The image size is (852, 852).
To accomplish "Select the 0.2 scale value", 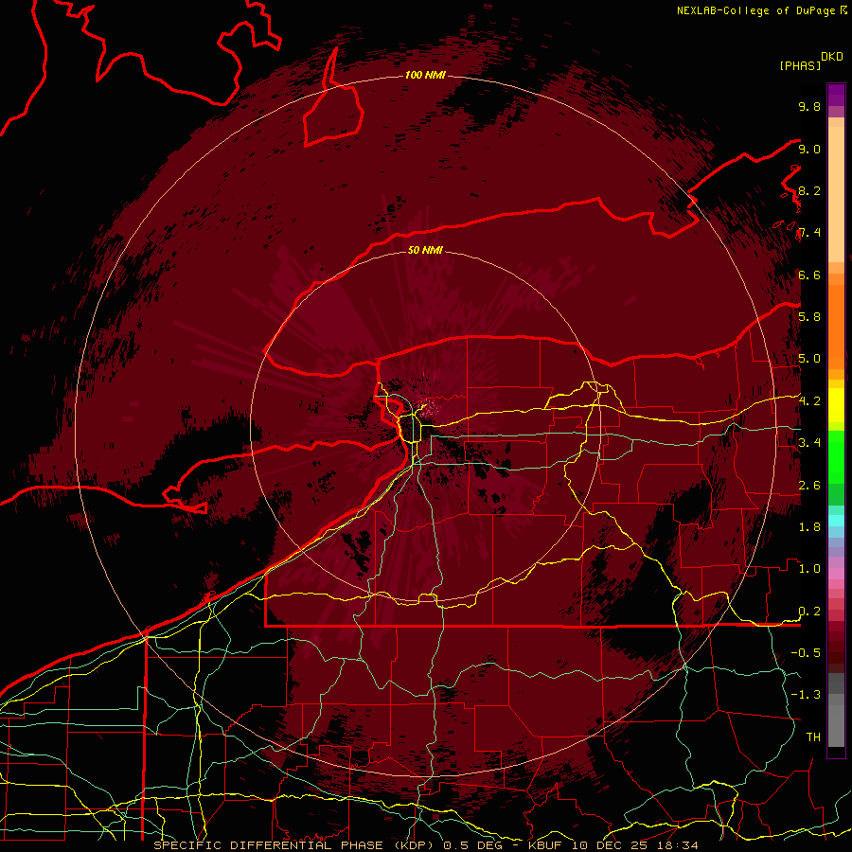I will 809,611.
